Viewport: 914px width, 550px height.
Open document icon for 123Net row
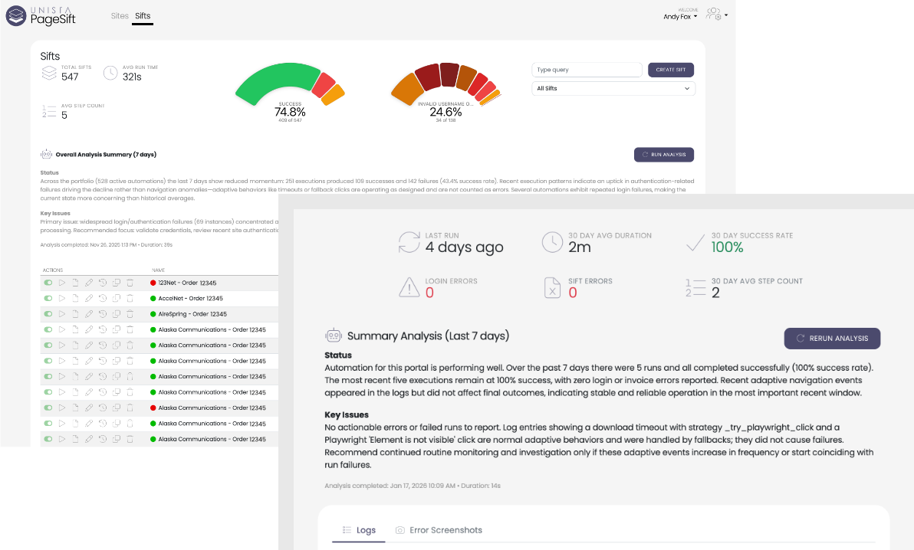click(75, 283)
